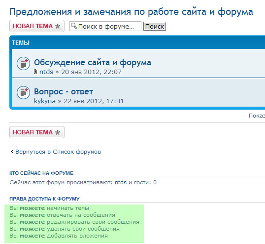Viewport: 265px width, 244px height.
Task: Open the topic Вопрос - ответ
Action: pos(64,91)
